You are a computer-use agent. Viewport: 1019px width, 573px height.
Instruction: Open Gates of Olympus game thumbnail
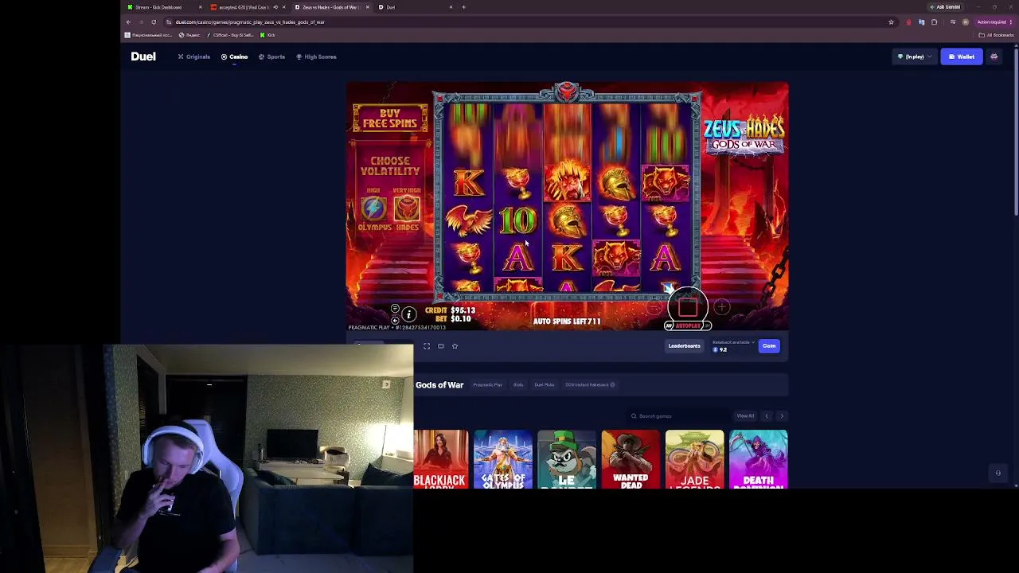tap(503, 459)
